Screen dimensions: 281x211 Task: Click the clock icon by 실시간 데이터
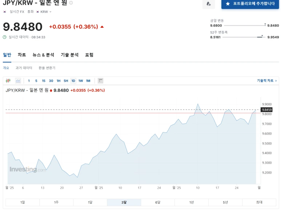point(5,37)
